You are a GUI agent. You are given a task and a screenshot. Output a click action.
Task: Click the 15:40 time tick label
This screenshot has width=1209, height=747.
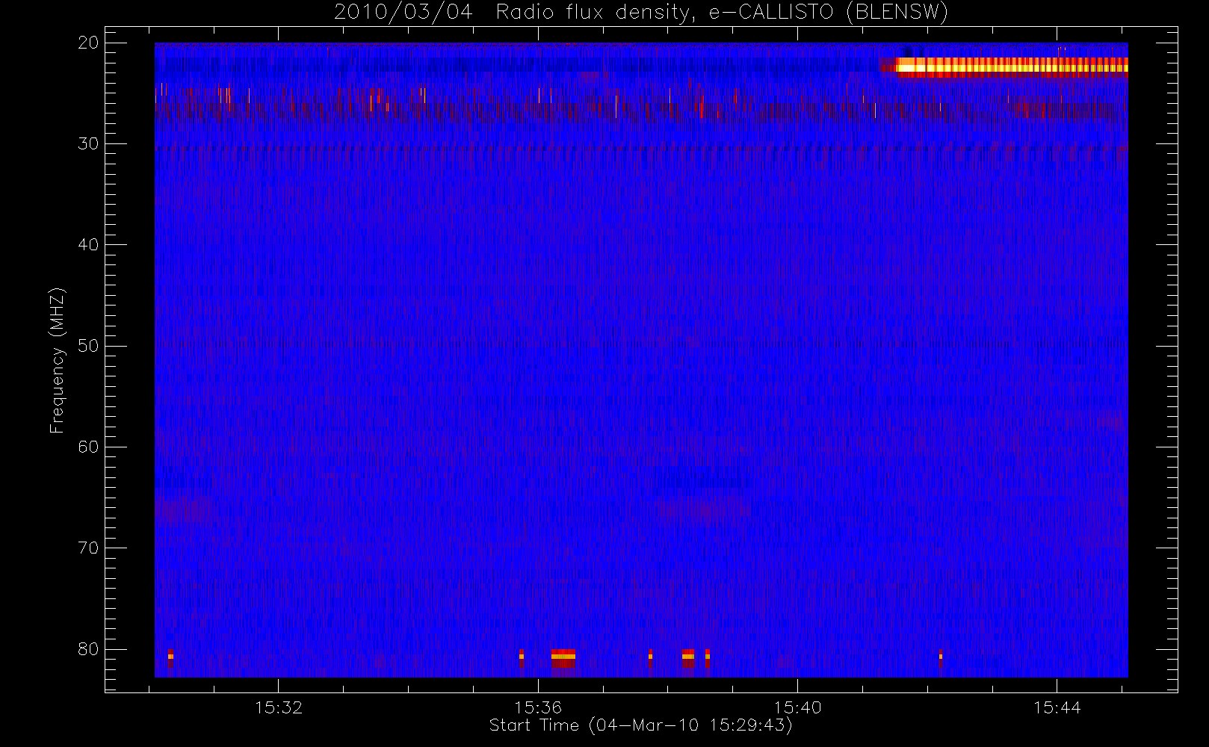pos(797,707)
